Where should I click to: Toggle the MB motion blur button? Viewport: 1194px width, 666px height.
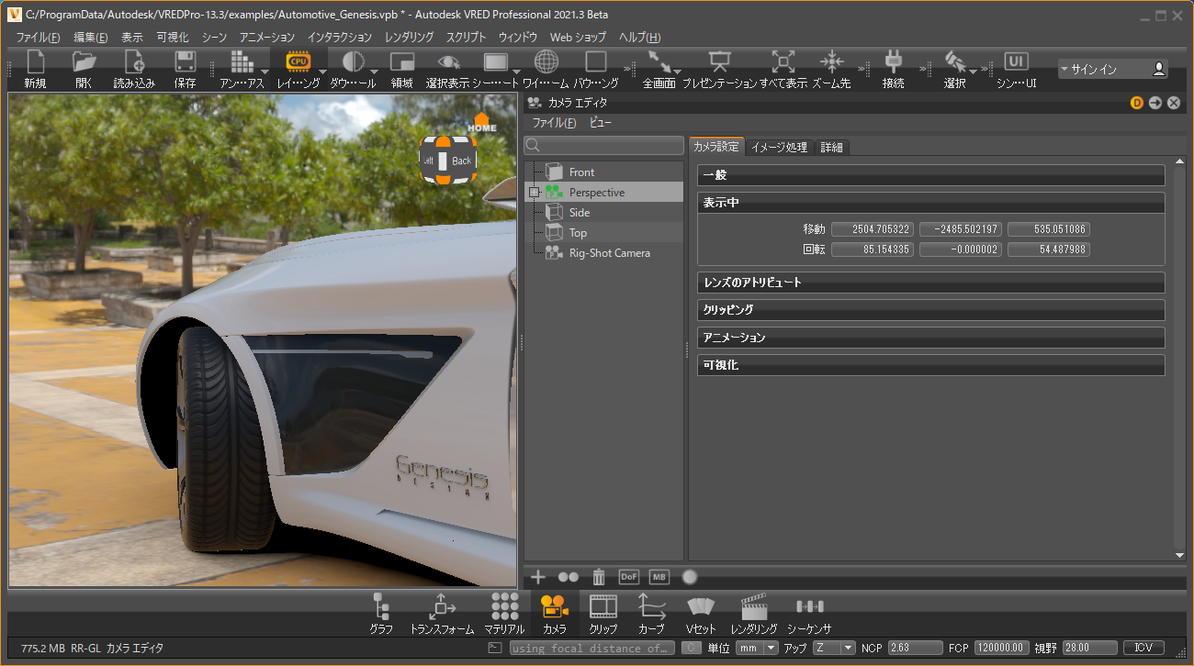[x=659, y=577]
